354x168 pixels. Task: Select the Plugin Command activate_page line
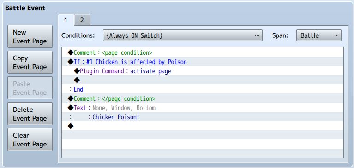tap(203, 71)
